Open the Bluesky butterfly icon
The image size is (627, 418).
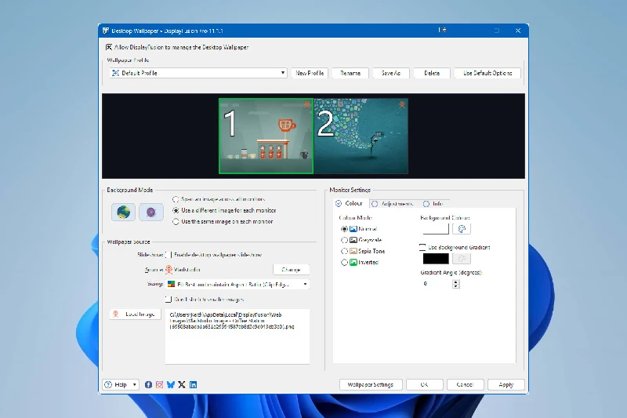coord(171,384)
